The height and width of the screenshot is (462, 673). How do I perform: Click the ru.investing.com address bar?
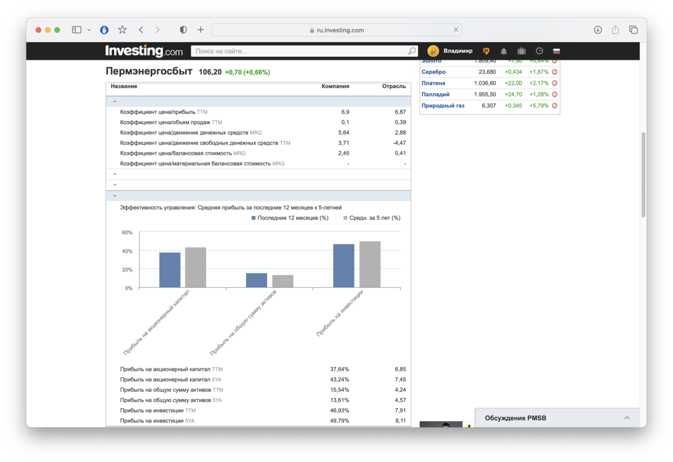point(336,30)
